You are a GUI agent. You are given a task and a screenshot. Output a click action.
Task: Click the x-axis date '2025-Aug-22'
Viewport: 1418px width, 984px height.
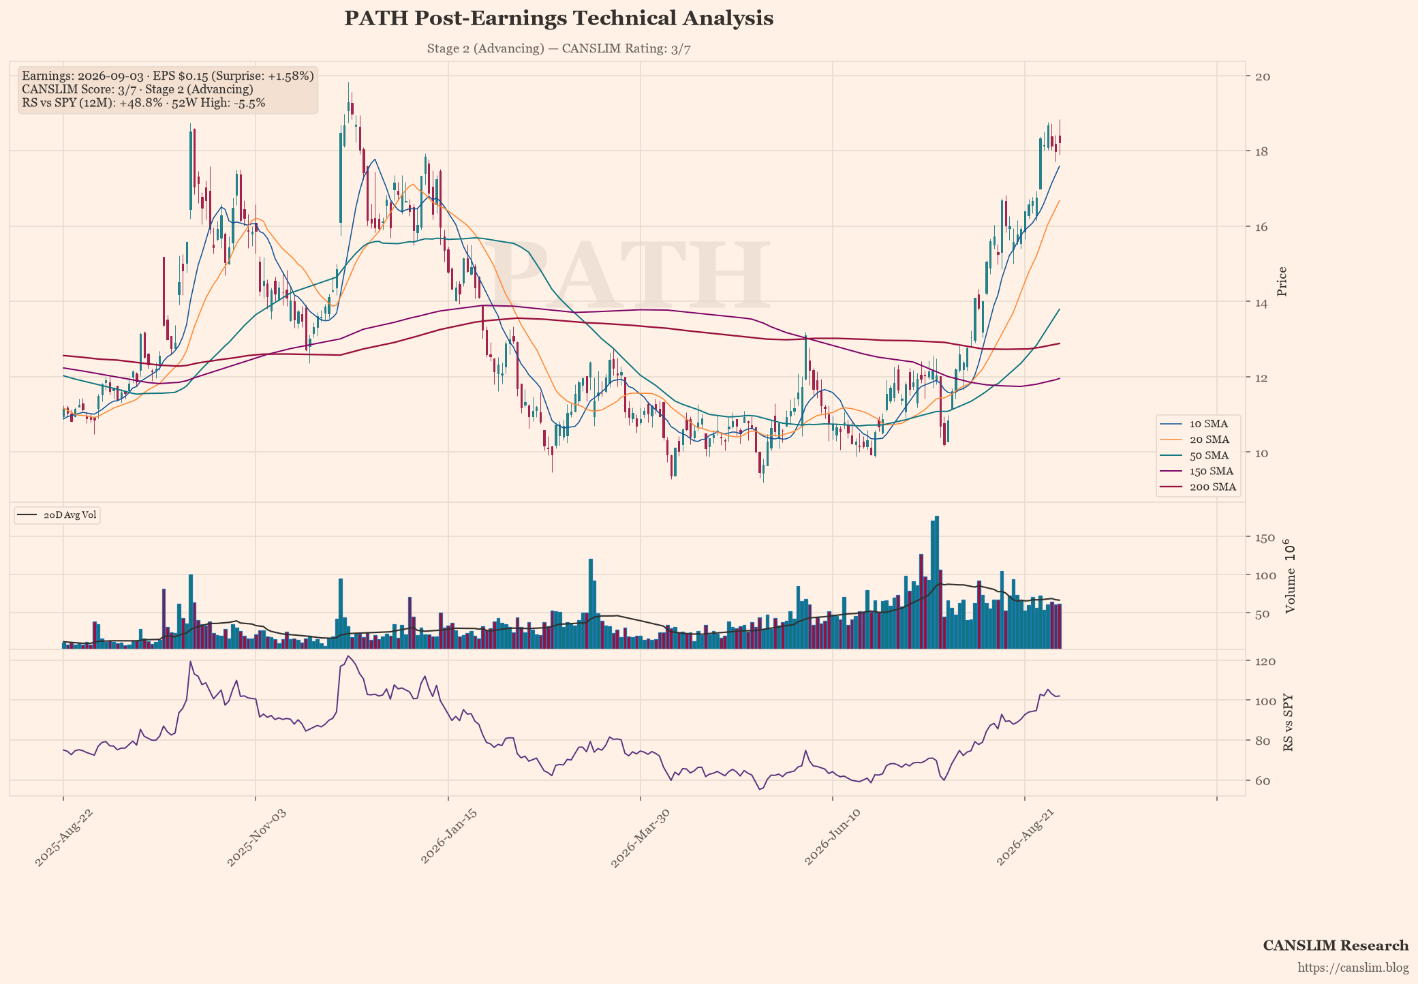point(63,837)
